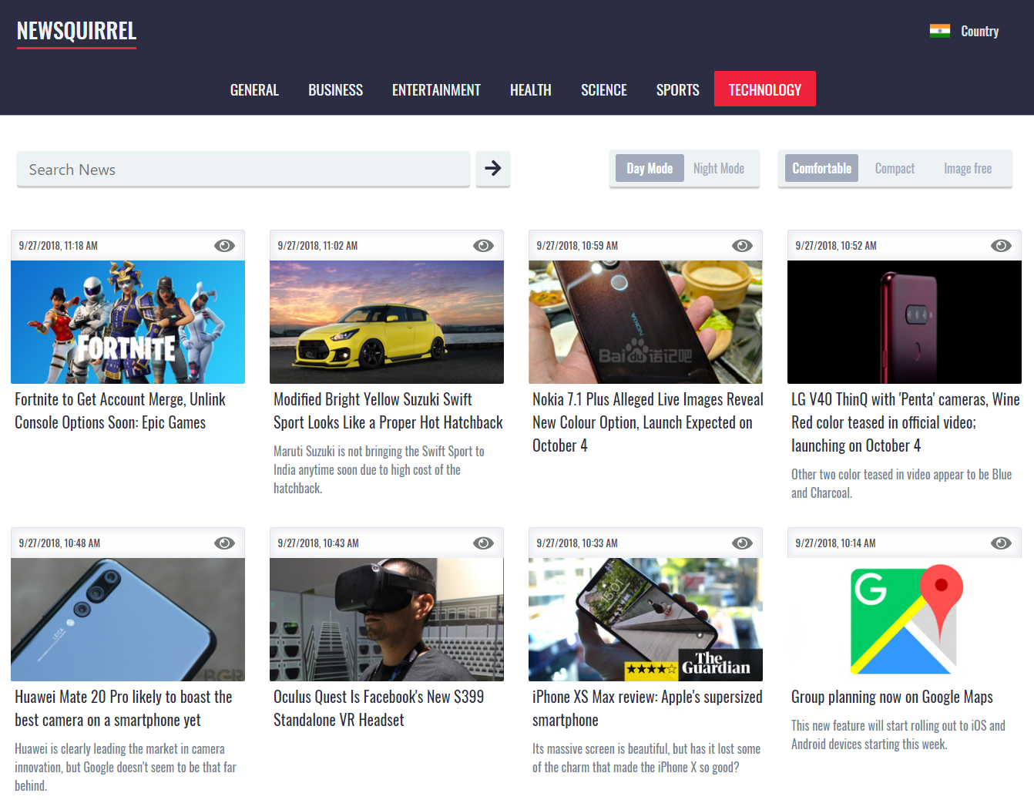Go to NewsSquirrel home via logo
Viewport: 1034px width, 800px height.
tap(76, 32)
